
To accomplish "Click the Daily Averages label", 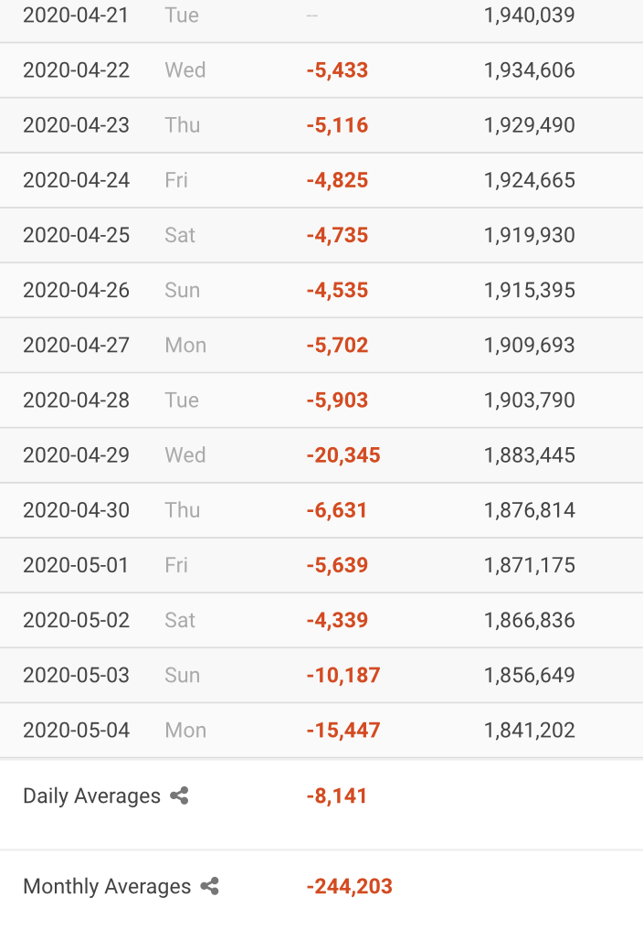I will click(91, 796).
